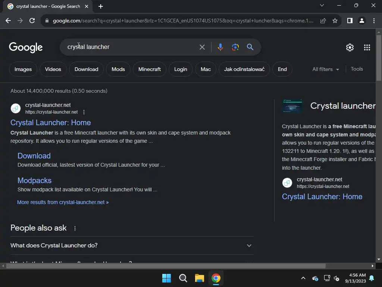Click the Crystal launcher knowledge panel thumbnail
Image resolution: width=382 pixels, height=287 pixels.
pyautogui.click(x=292, y=106)
